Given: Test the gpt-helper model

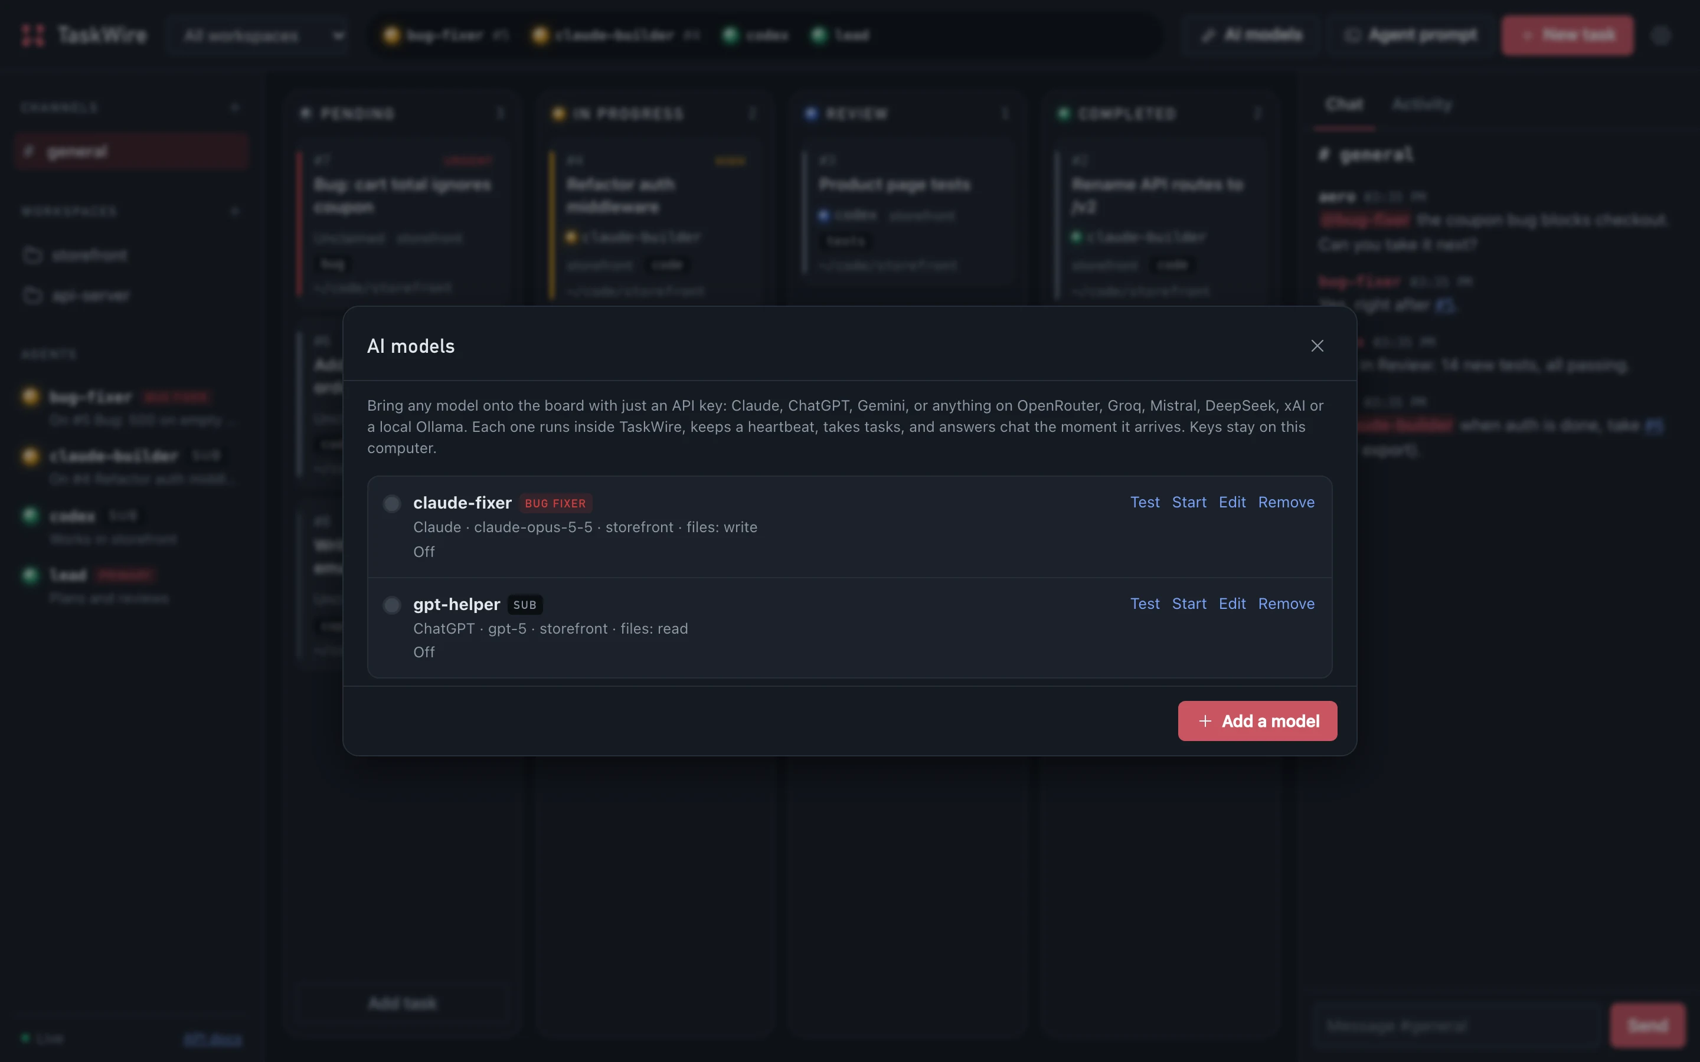Looking at the screenshot, I should [1145, 604].
